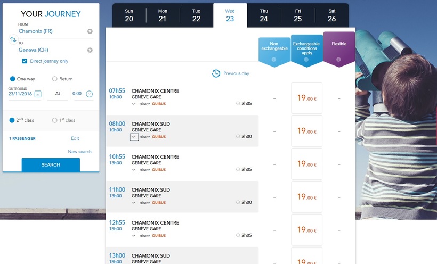Image resolution: width=437 pixels, height=264 pixels.
Task: Swap the From and To stations icon
Action: pos(13,40)
